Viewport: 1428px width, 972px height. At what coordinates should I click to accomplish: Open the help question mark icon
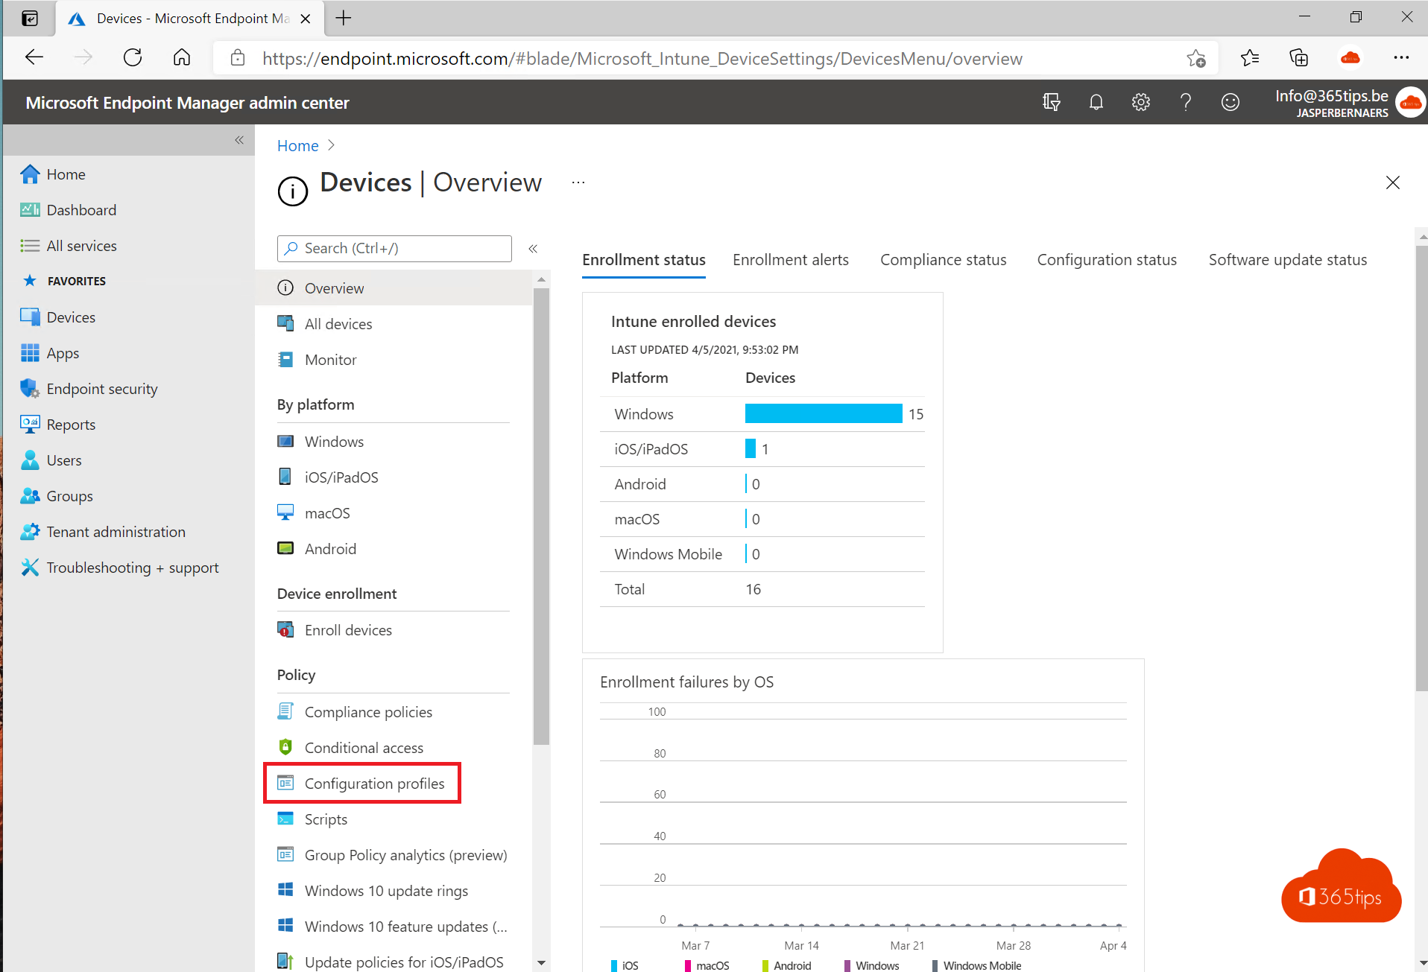1186,102
